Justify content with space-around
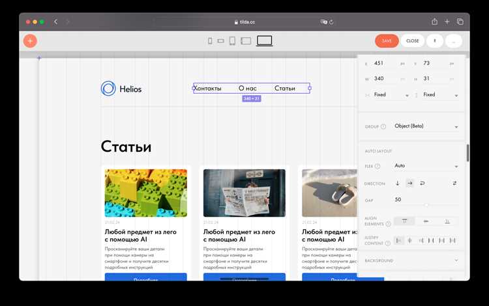 (x=441, y=240)
